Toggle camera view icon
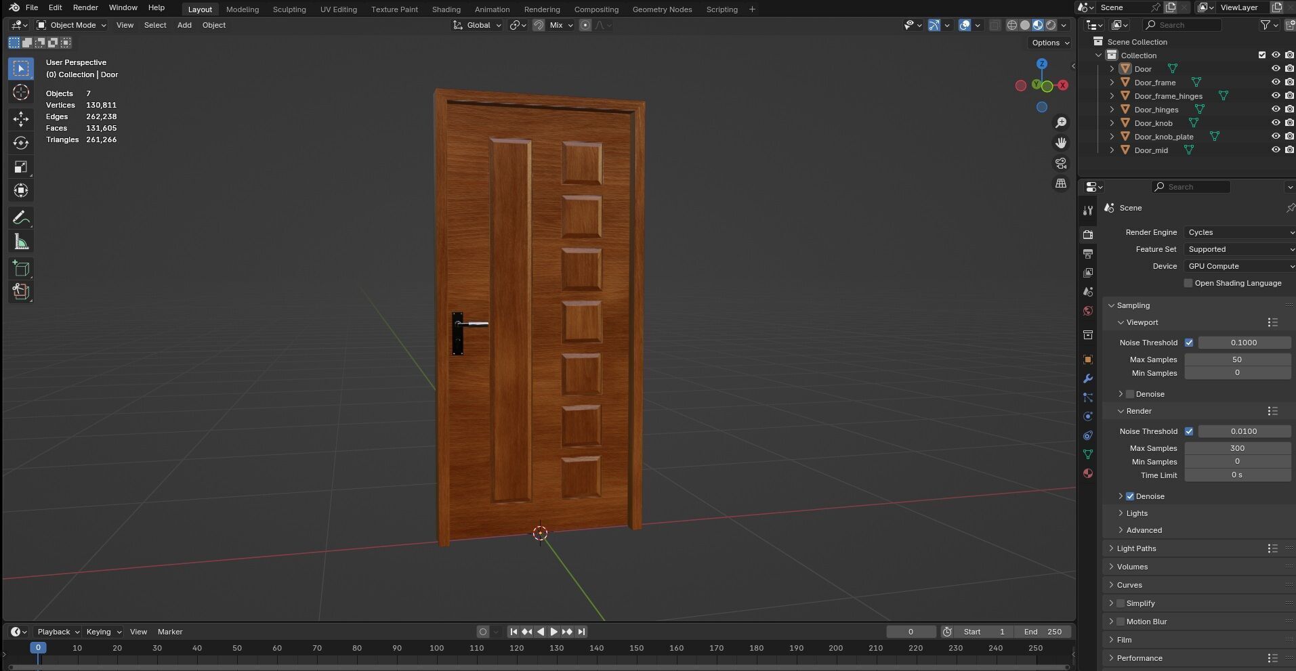Screen dimensions: 1296x671 [x=1061, y=163]
